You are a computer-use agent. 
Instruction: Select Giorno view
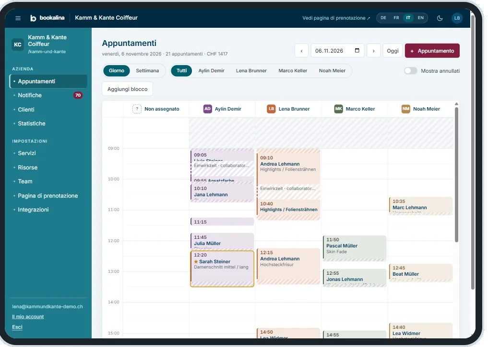point(117,71)
